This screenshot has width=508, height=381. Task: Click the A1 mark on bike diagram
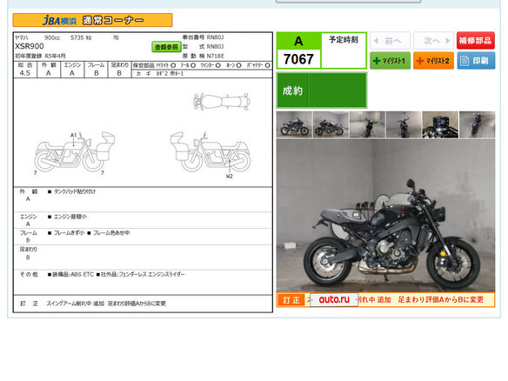point(74,135)
